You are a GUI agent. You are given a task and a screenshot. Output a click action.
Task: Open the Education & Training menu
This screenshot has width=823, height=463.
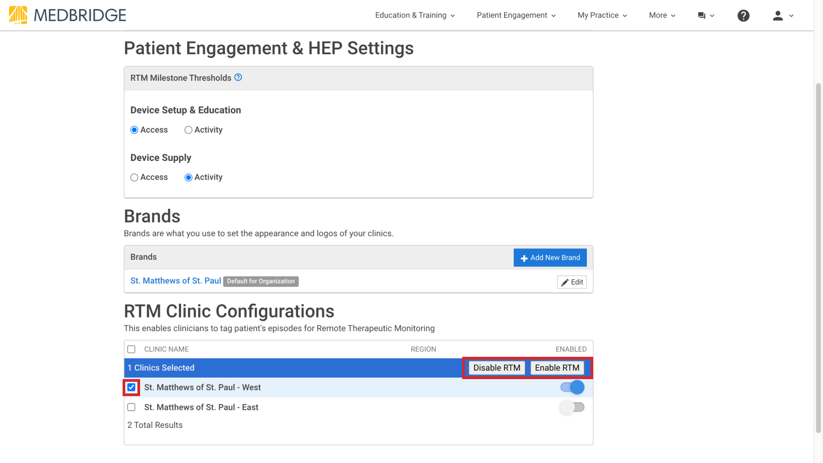[x=415, y=15]
